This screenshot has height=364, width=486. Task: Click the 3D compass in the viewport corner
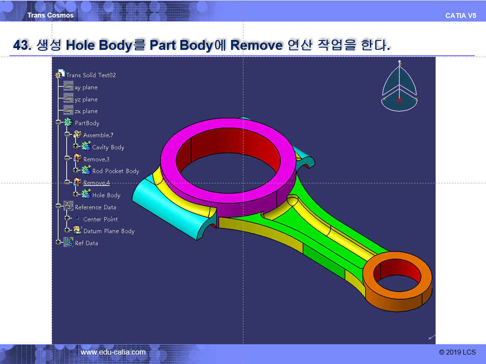click(x=399, y=88)
